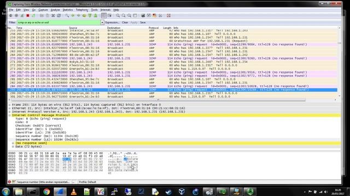Zoom out toolbar icon
Viewport: 350px width, 196px height.
coord(124,16)
